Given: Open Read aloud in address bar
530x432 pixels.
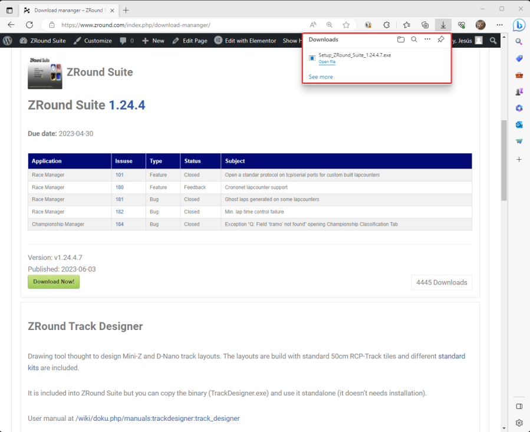Looking at the screenshot, I should tap(313, 25).
